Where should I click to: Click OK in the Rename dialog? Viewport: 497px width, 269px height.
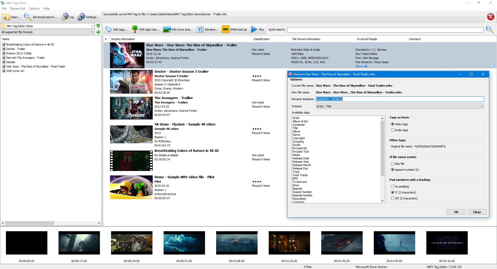point(456,212)
